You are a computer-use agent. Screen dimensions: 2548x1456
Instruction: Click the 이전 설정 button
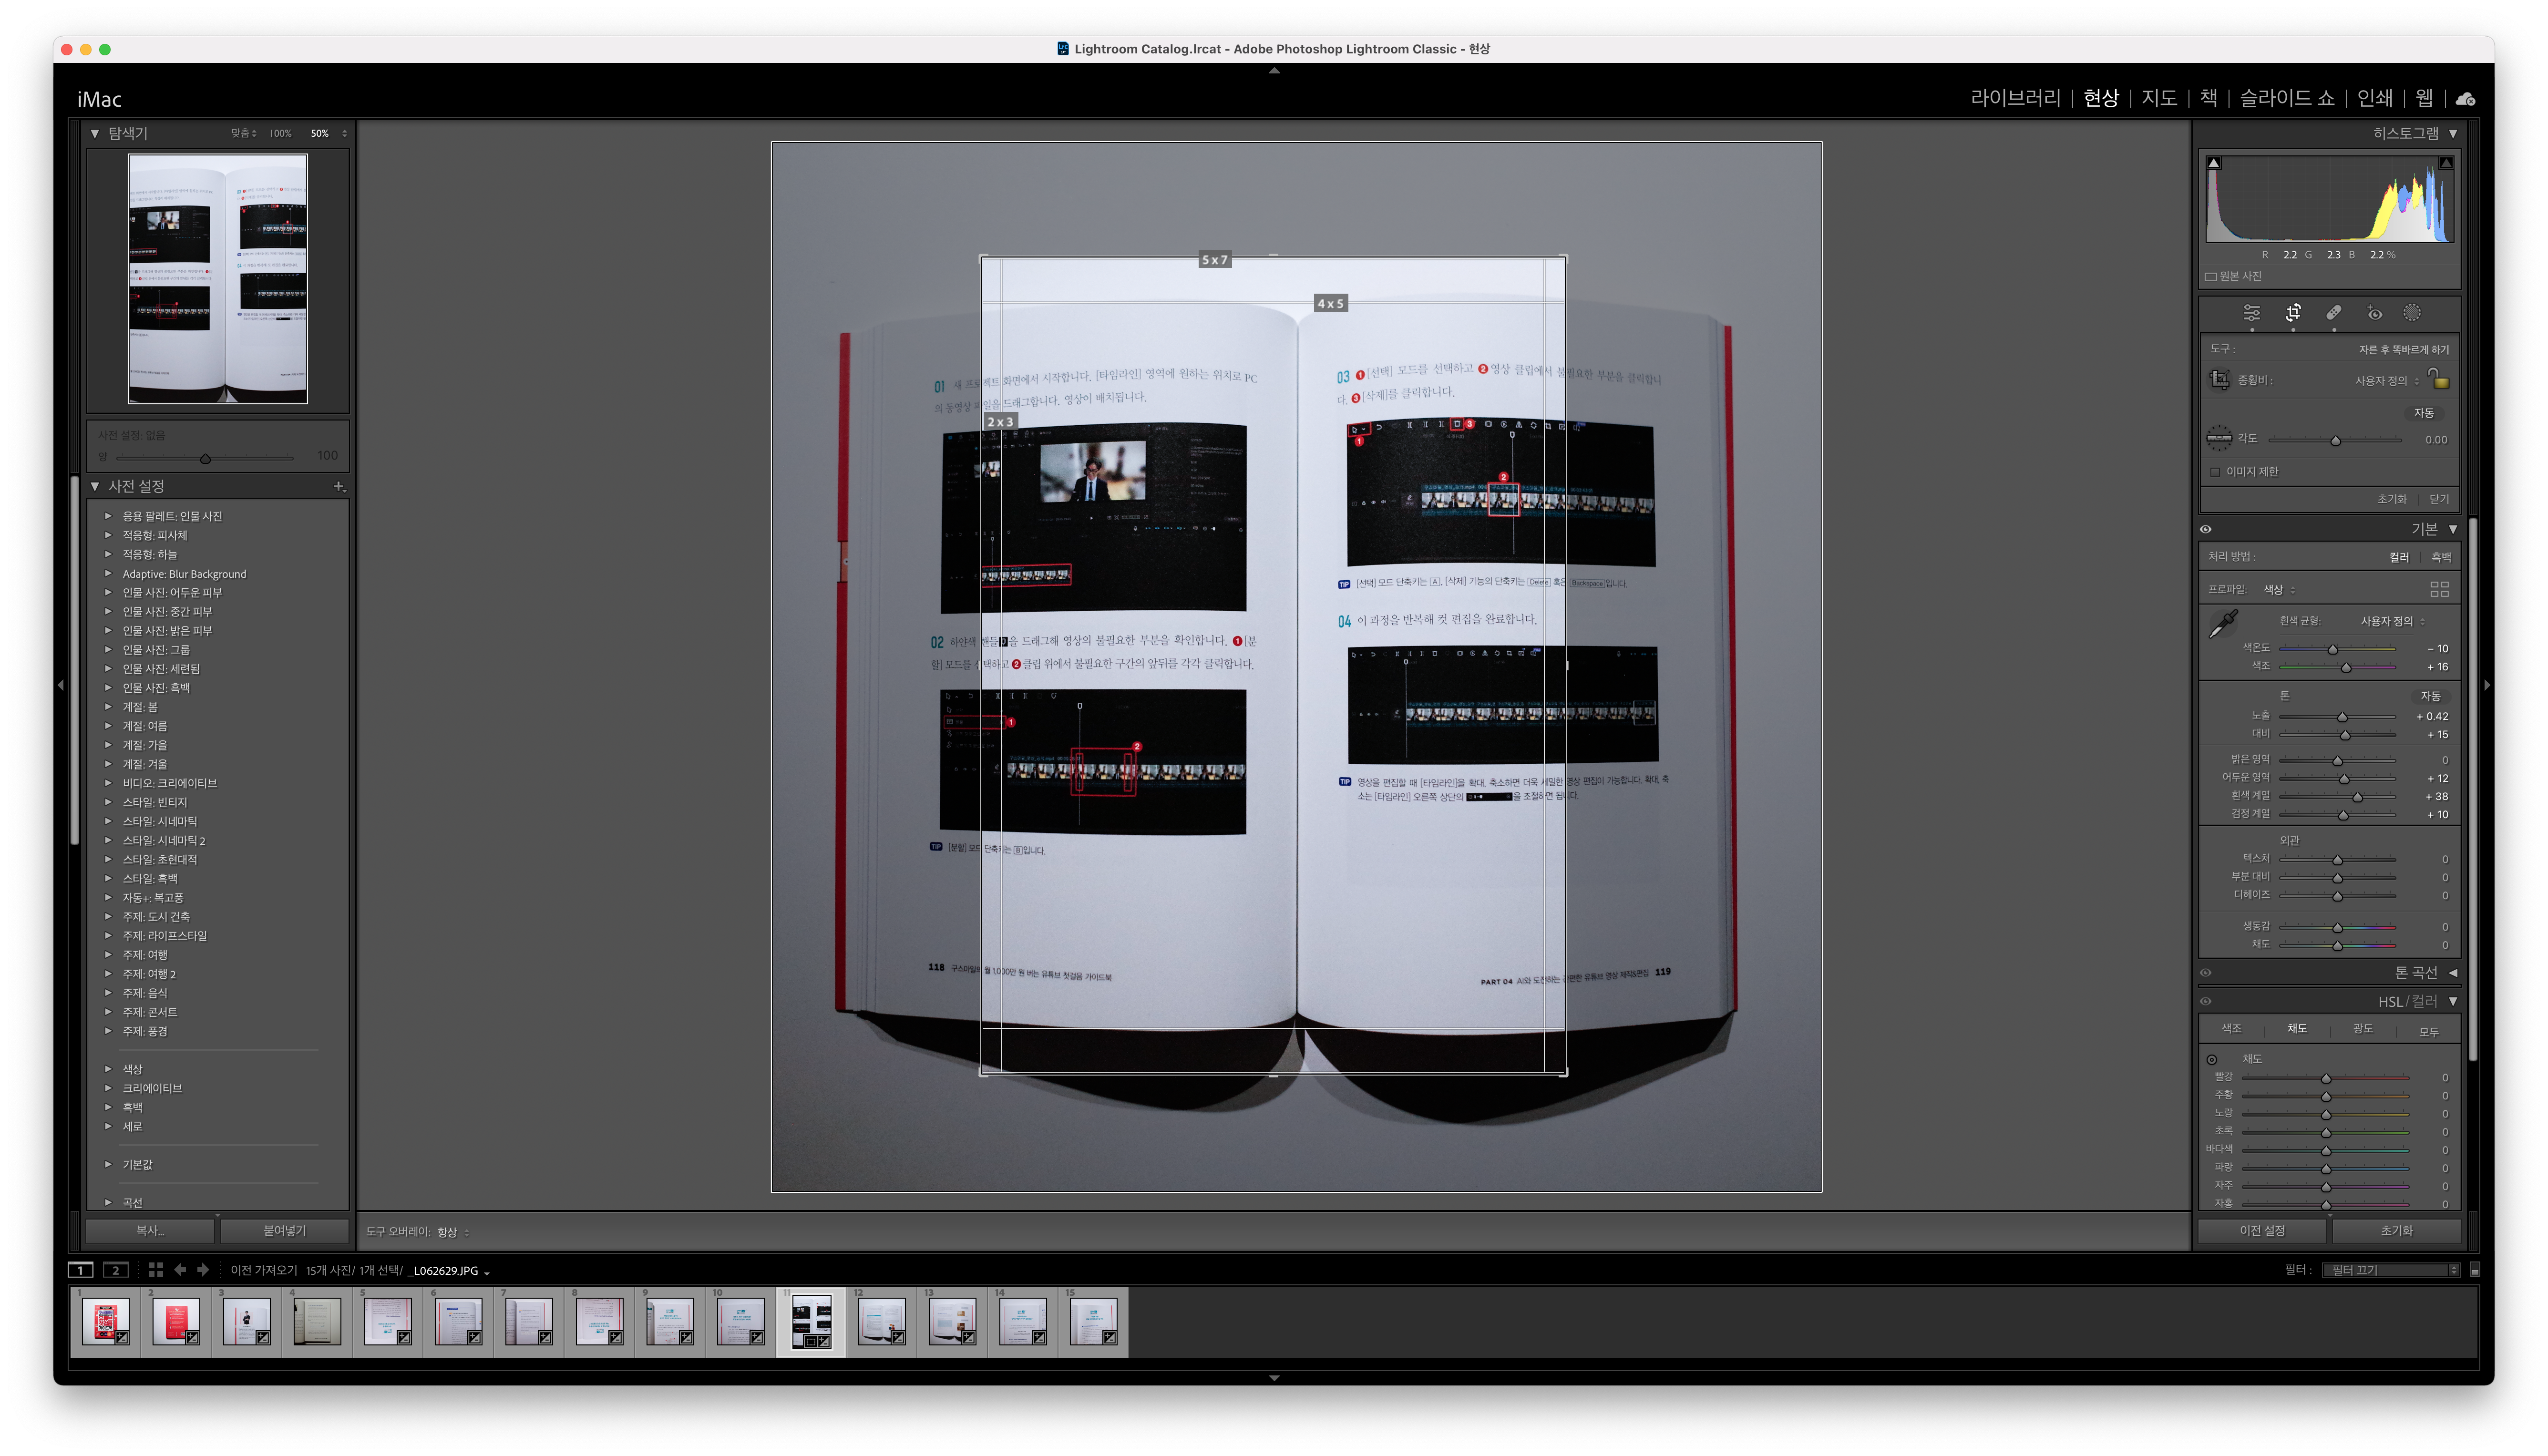2262,1230
